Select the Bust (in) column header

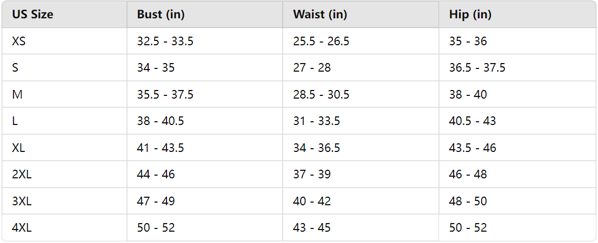point(161,15)
